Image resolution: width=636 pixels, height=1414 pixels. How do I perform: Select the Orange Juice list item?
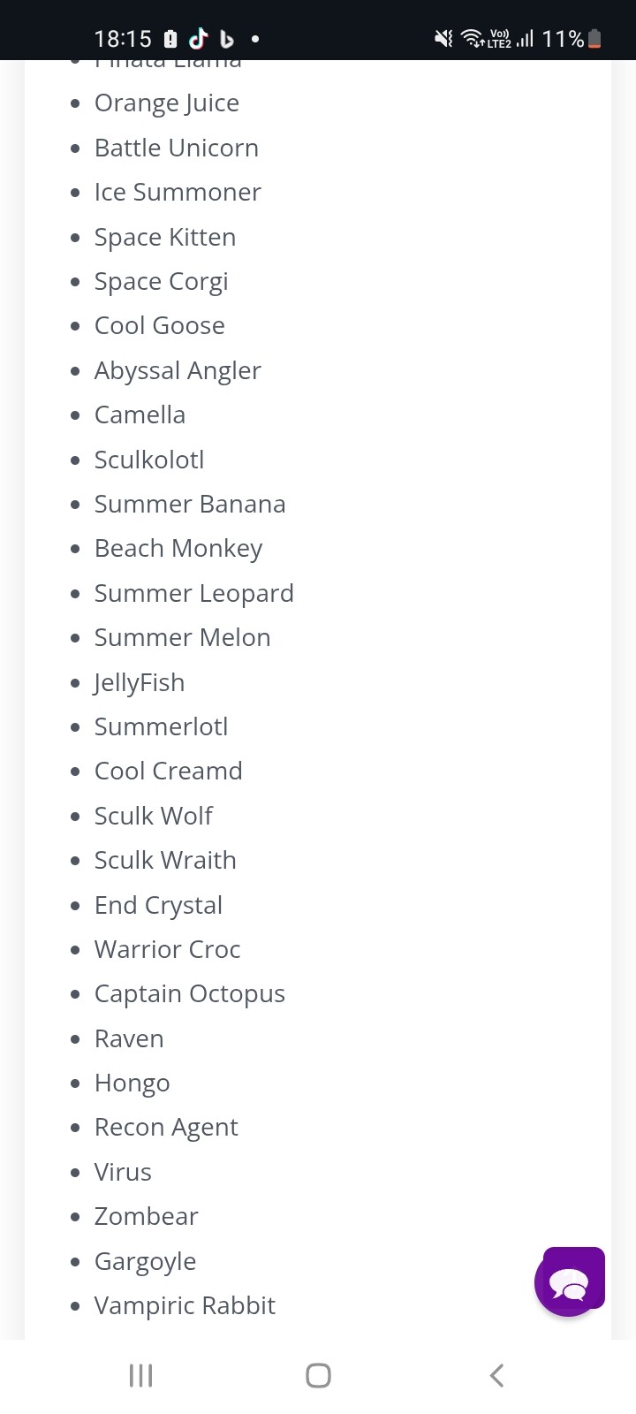click(167, 103)
